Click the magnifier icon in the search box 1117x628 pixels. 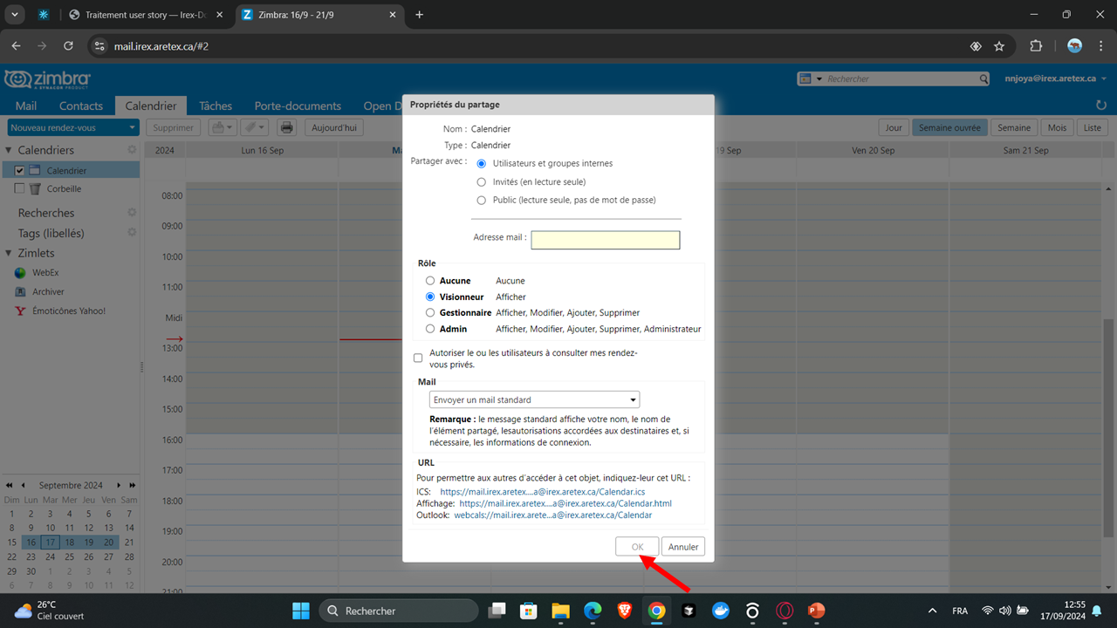point(983,78)
